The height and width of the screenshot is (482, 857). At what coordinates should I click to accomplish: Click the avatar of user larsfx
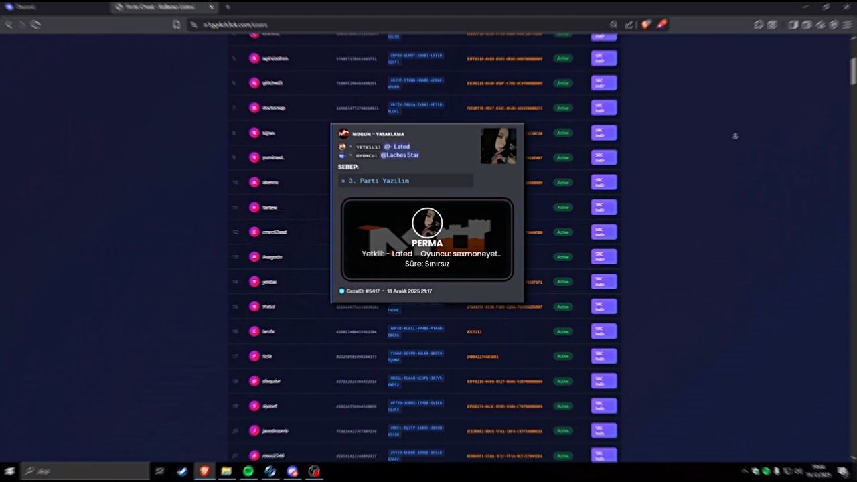coord(254,331)
